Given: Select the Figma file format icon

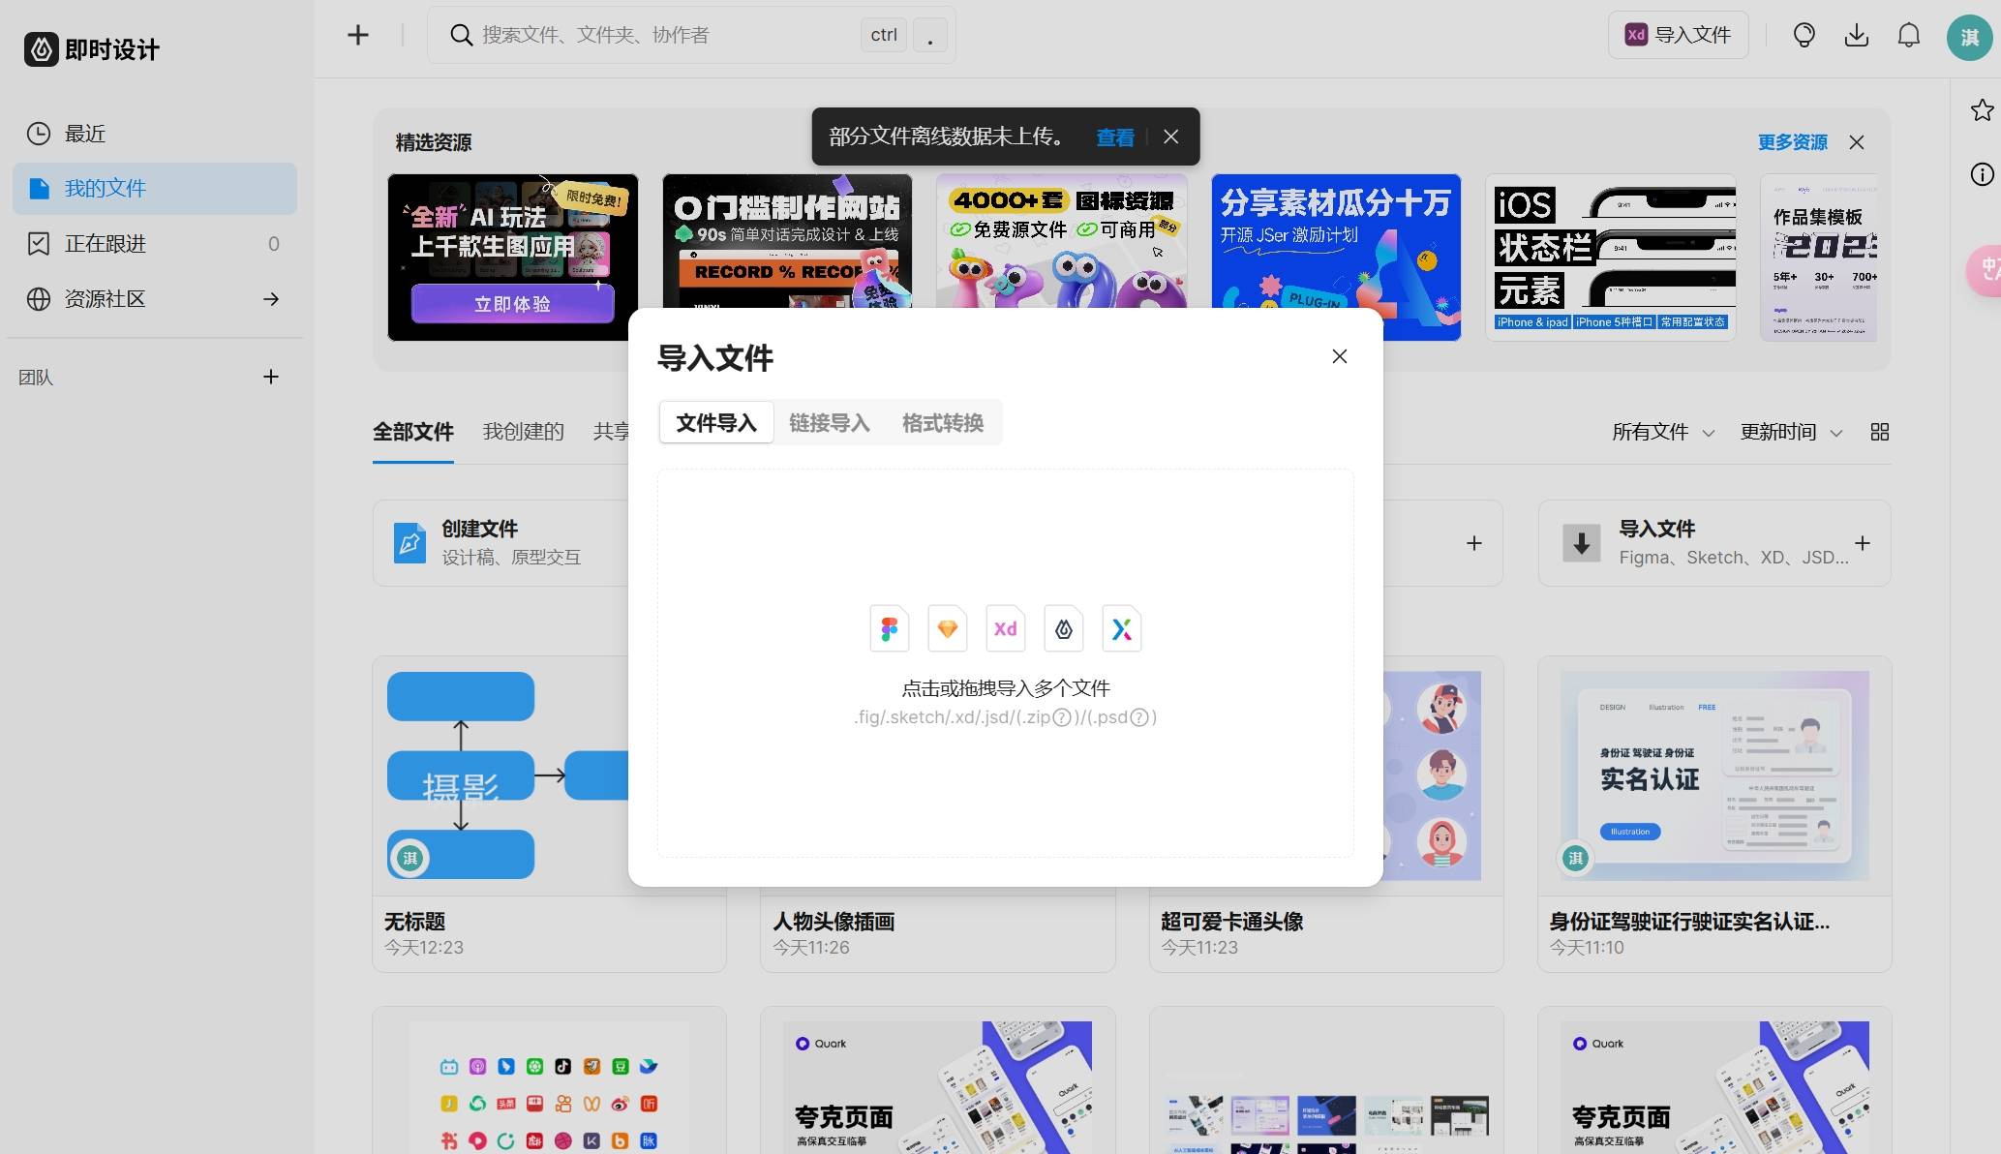Looking at the screenshot, I should click(x=889, y=629).
